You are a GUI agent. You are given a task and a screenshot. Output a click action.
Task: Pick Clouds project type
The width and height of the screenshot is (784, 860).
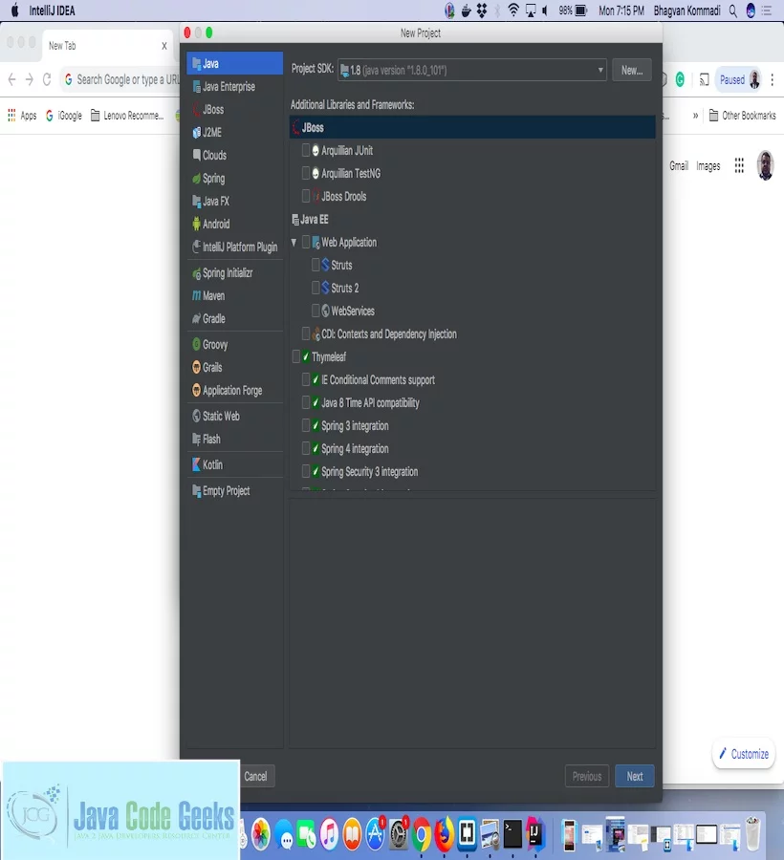(234, 155)
